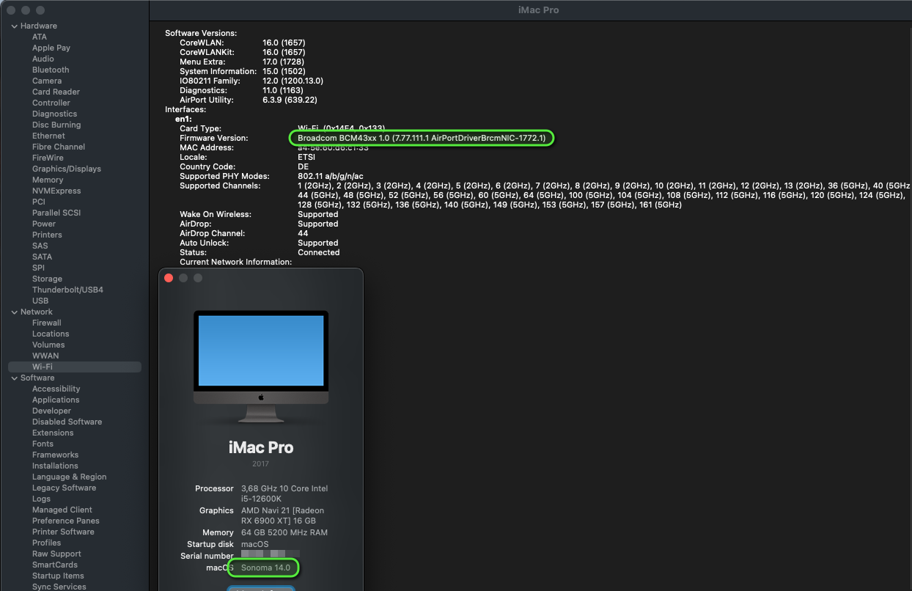Select Memory in the sidebar
The height and width of the screenshot is (591, 912).
point(48,180)
